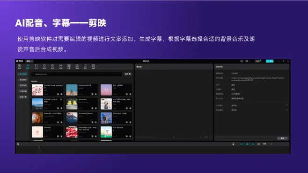Click the cyan Export button

click(x=270, y=61)
